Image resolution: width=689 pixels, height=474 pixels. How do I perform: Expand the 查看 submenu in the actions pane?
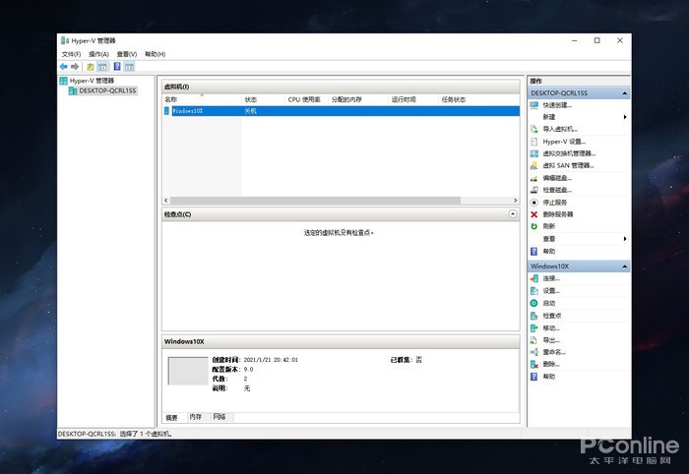coord(624,239)
